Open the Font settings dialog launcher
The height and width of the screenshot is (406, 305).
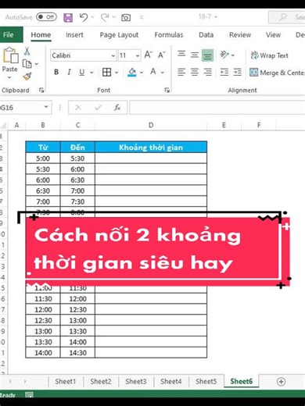[x=167, y=90]
